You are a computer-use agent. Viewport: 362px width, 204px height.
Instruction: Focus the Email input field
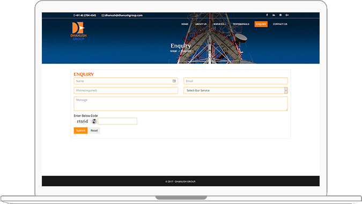pos(235,81)
